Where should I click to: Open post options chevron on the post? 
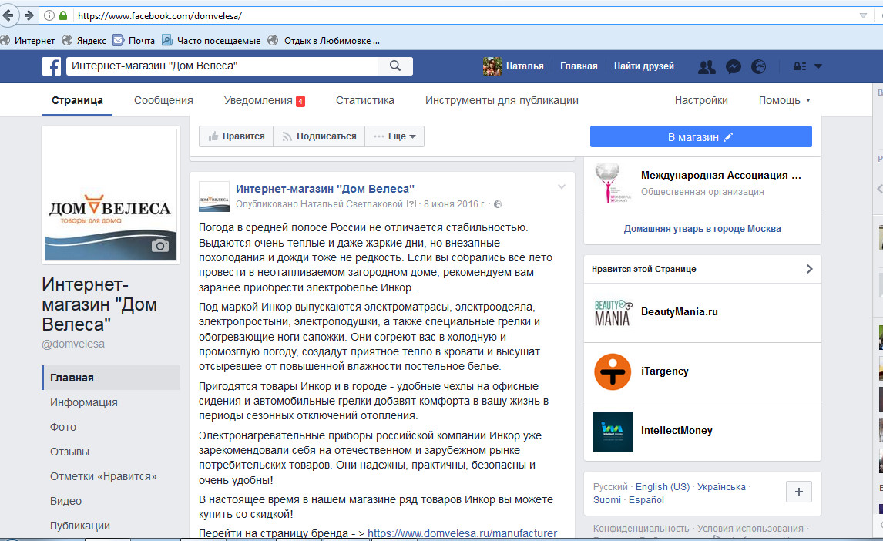562,187
